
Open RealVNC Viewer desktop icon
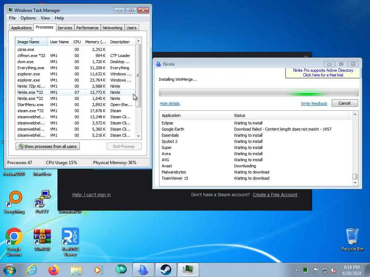pos(70,242)
